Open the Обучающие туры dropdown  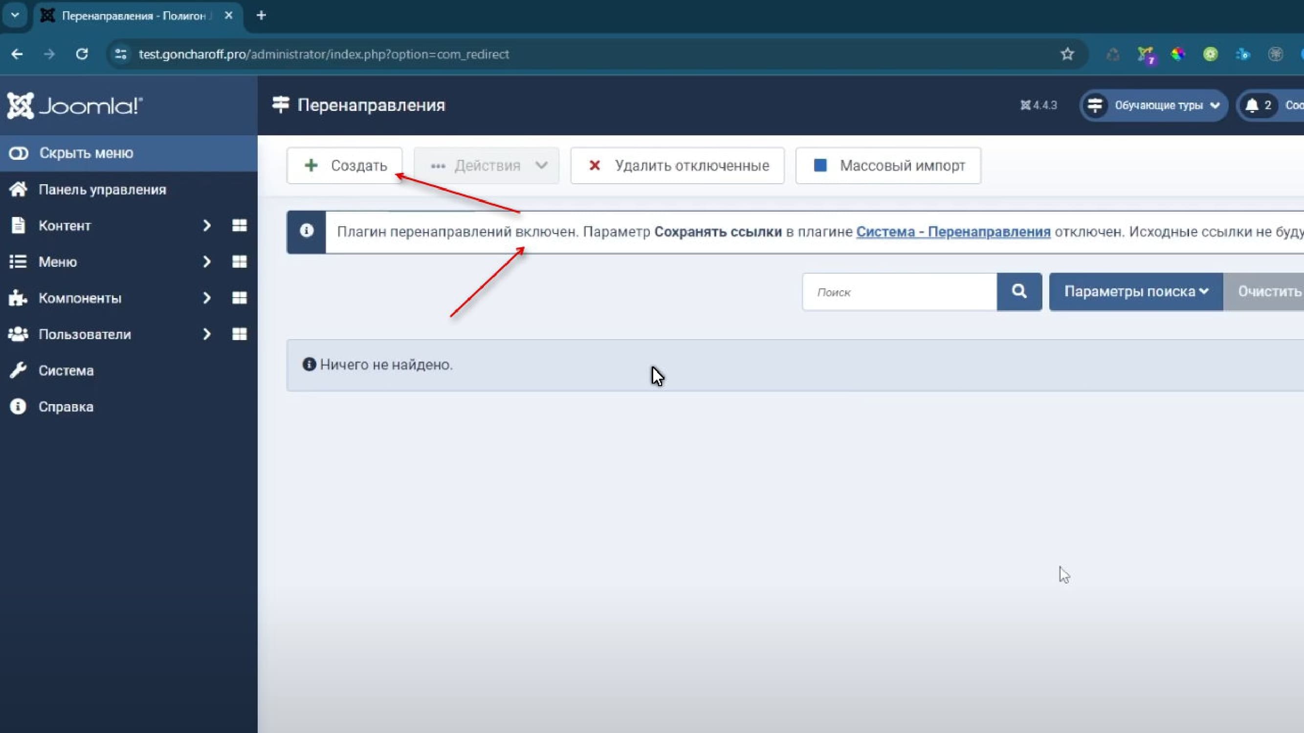tap(1154, 105)
